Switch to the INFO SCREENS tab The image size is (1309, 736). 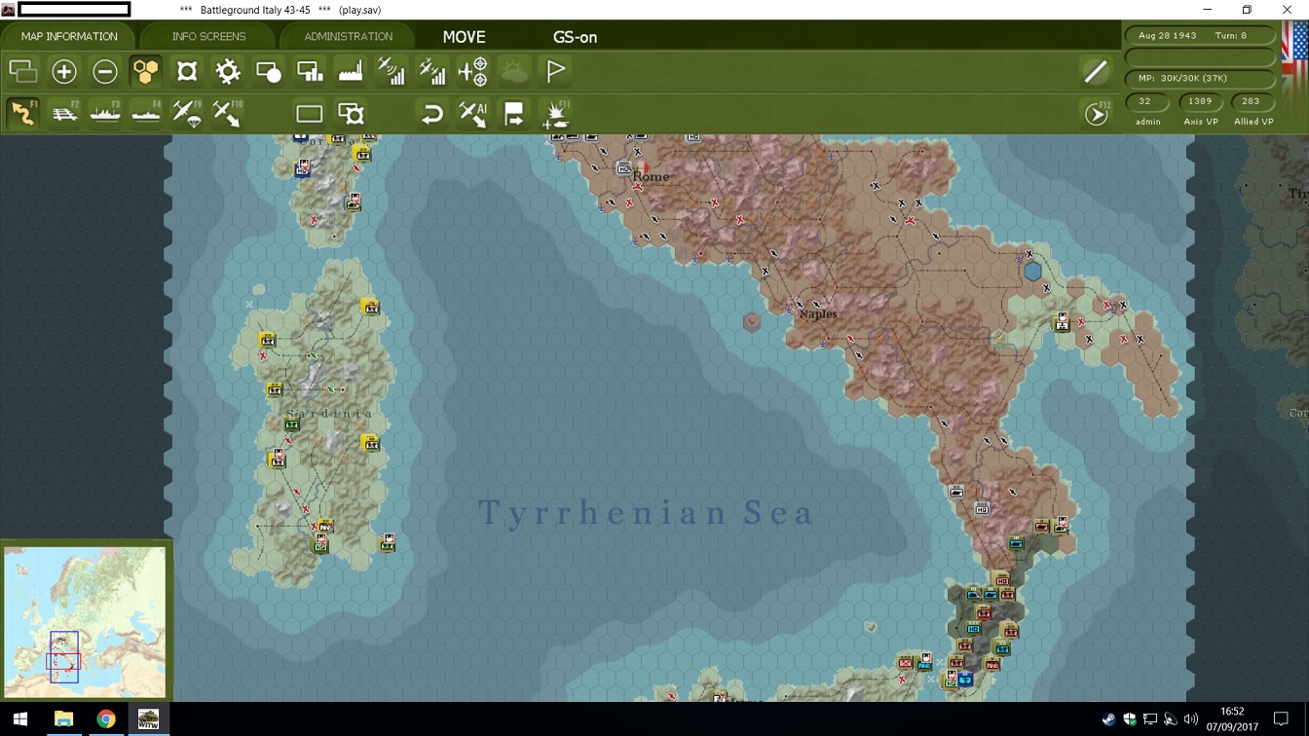coord(208,36)
